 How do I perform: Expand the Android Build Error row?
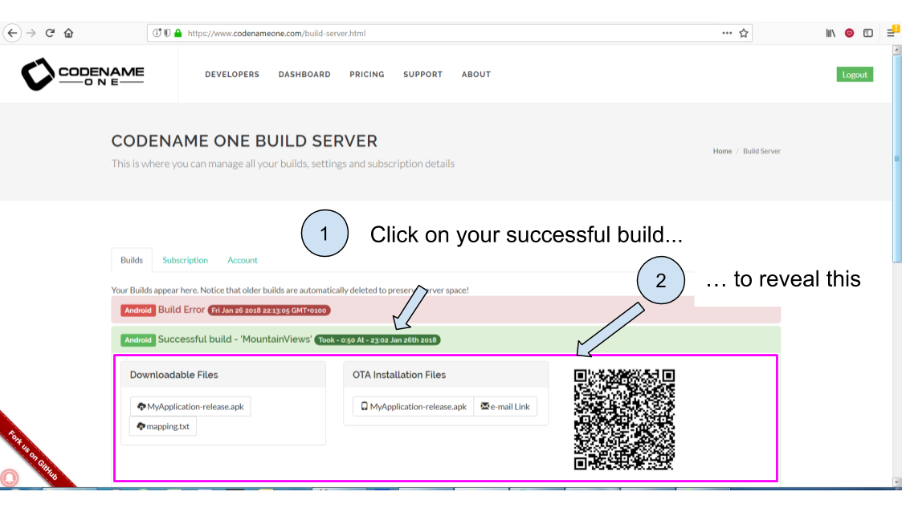[x=446, y=310]
